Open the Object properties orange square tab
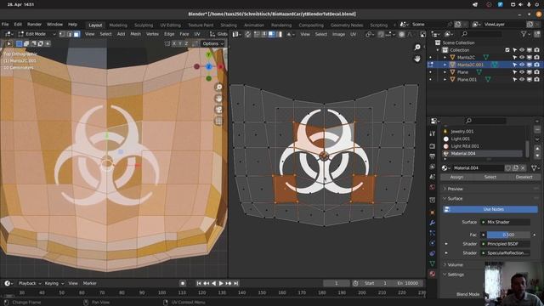The height and width of the screenshot is (306, 544). (433, 212)
